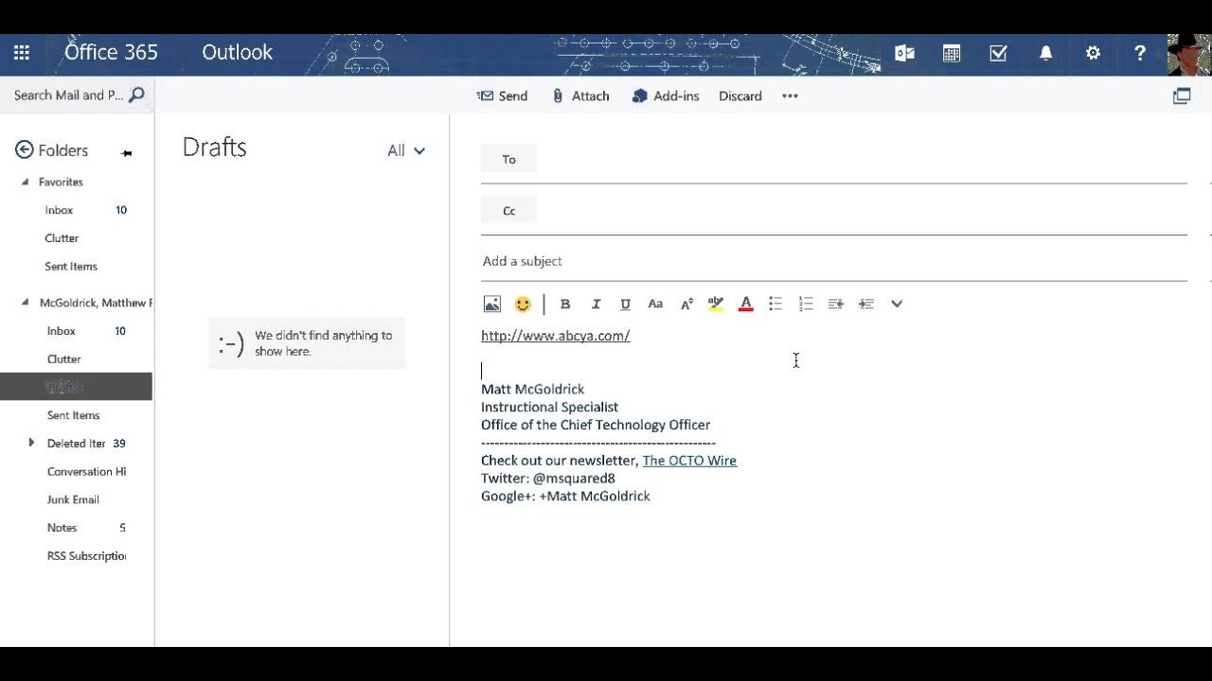Open Sent Items under the McGoldrick mailbox
Viewport: 1212px width, 681px height.
point(73,415)
